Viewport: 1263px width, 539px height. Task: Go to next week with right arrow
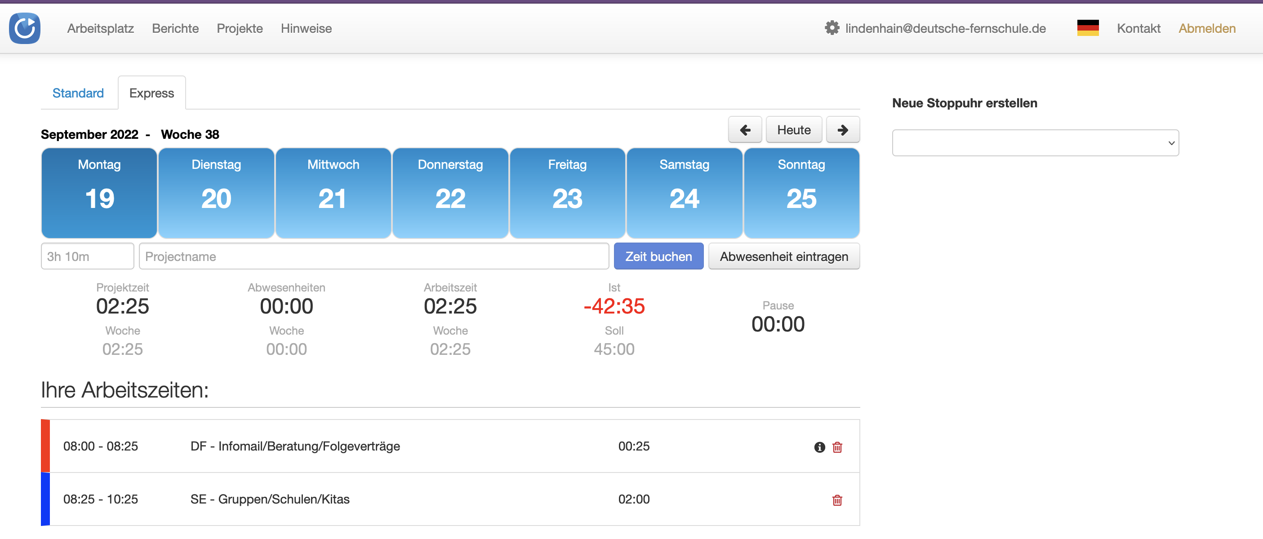tap(842, 130)
